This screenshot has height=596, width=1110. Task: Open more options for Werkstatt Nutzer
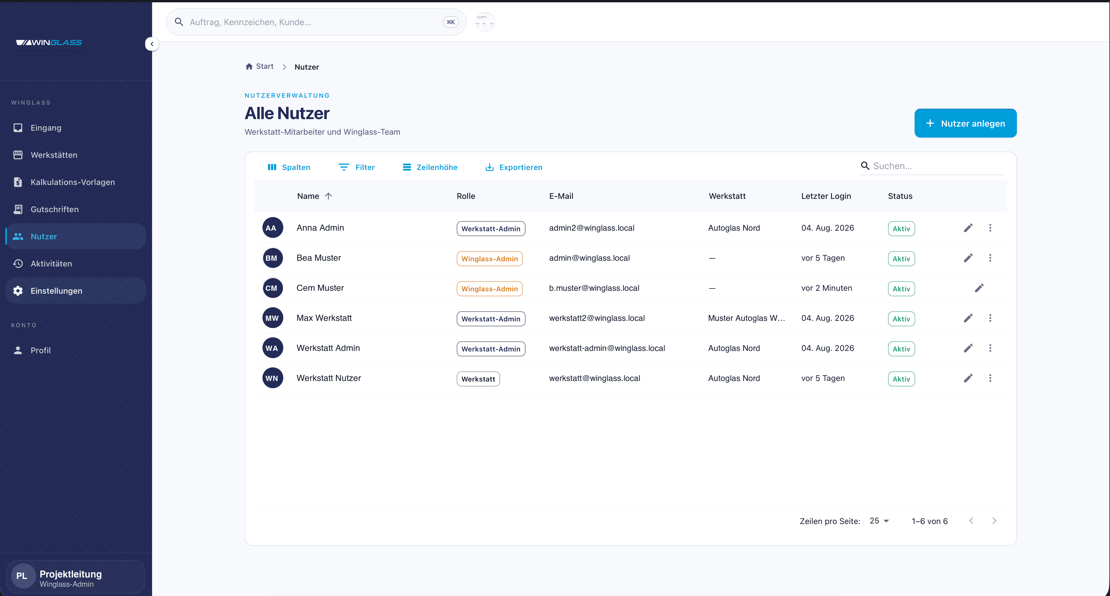(x=990, y=378)
